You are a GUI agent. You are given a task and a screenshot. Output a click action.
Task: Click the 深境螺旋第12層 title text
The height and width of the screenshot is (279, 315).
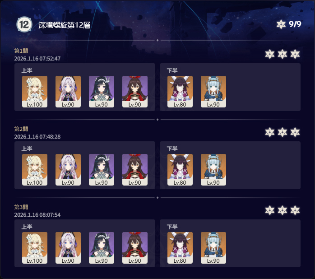pyautogui.click(x=64, y=25)
